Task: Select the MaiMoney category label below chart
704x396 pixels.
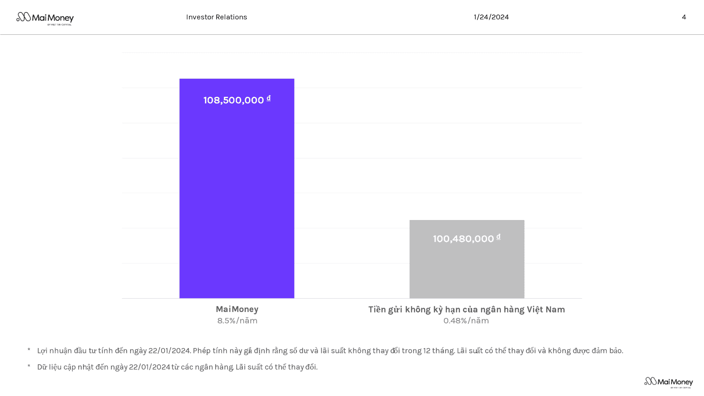Action: 237,309
